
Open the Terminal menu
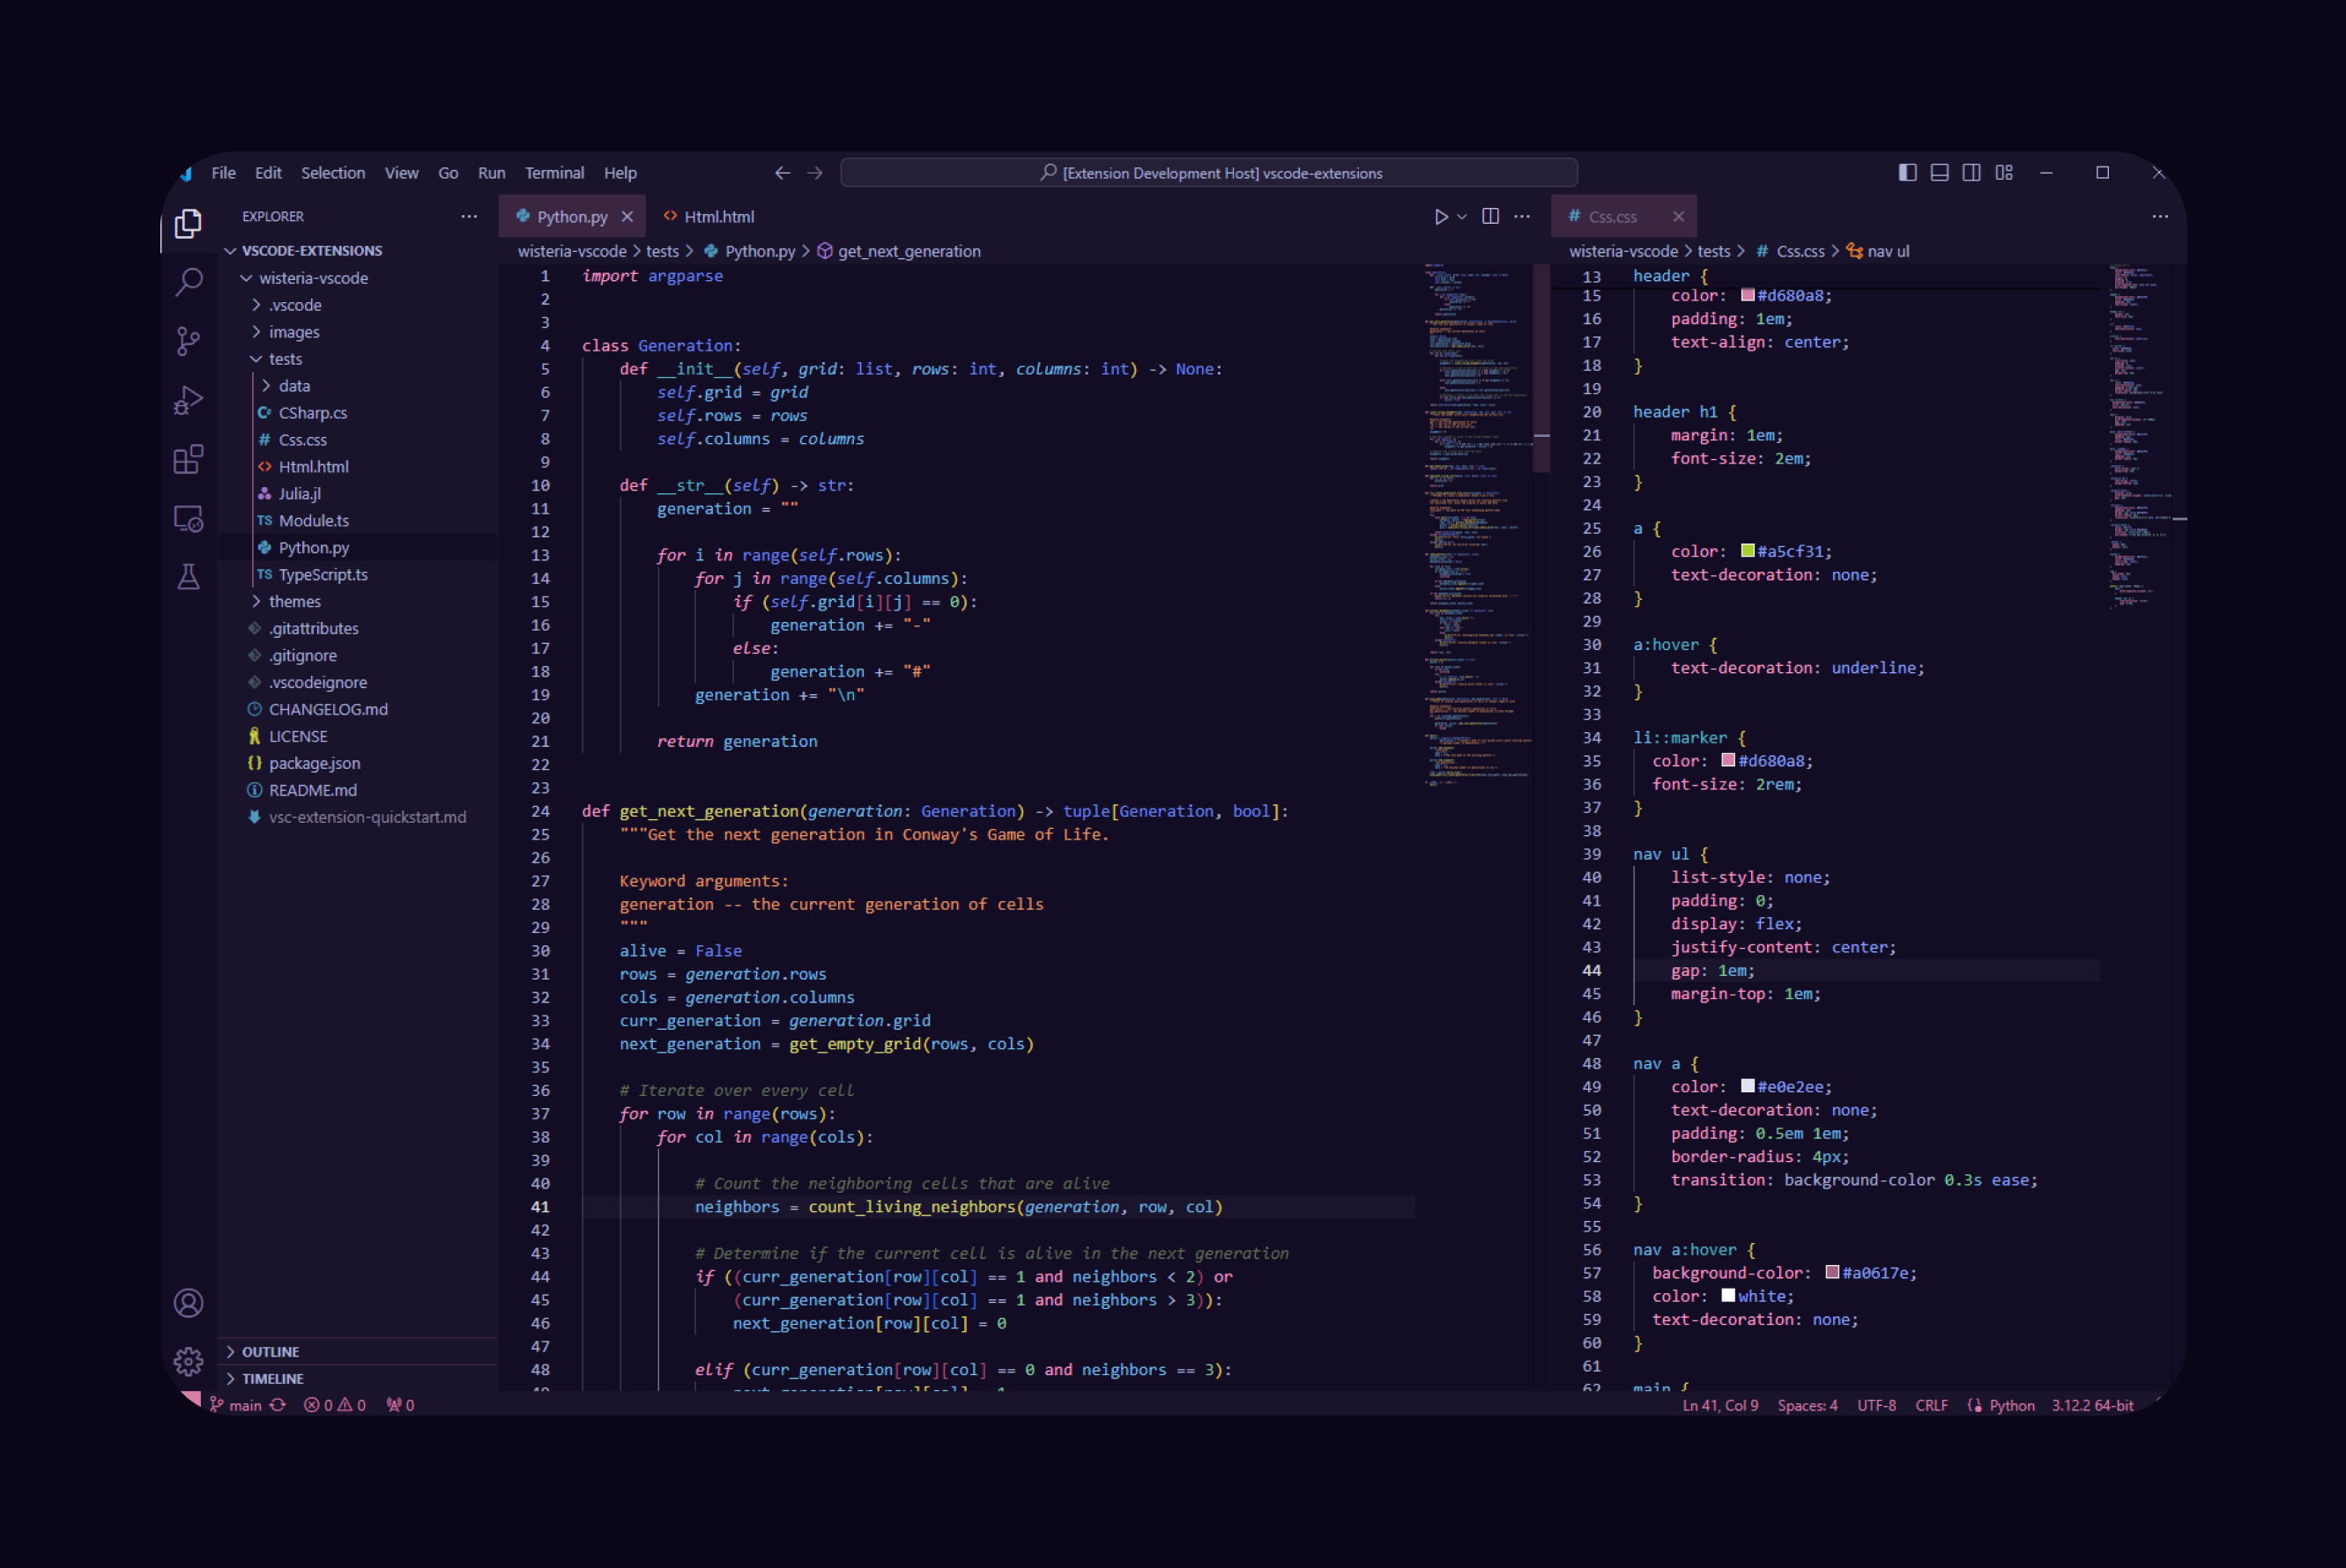554,173
